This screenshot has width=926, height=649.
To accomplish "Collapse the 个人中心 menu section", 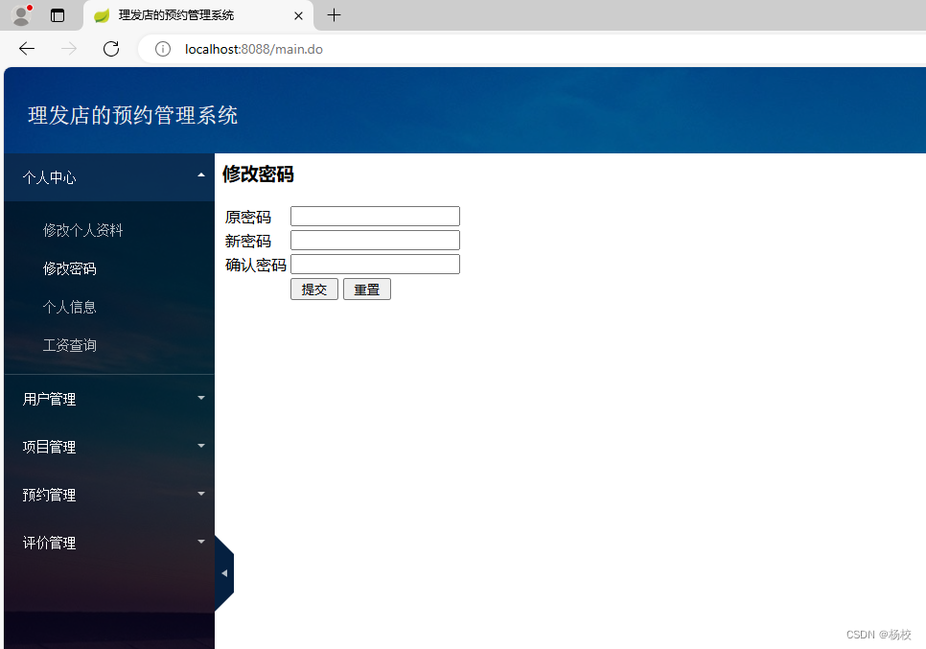I will (109, 177).
